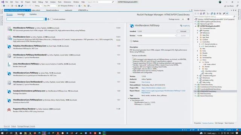Open the Debug configuration dropdown
The width and height of the screenshot is (241, 135).
(38, 6)
